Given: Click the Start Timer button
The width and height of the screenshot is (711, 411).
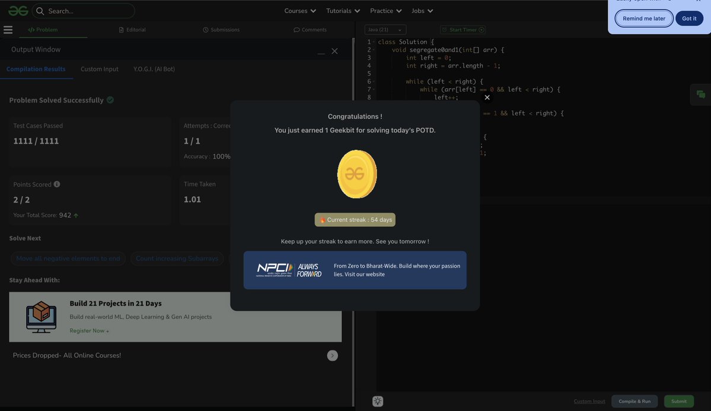Looking at the screenshot, I should tap(463, 30).
